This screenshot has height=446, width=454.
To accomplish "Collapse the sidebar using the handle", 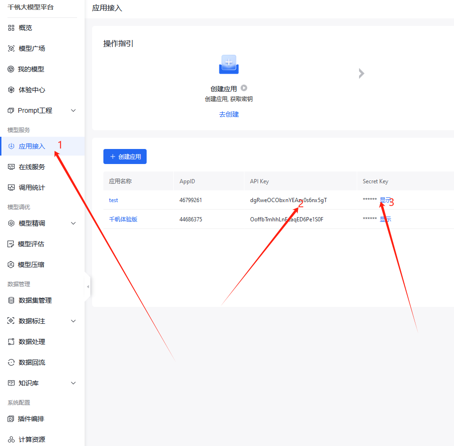I will [x=88, y=286].
